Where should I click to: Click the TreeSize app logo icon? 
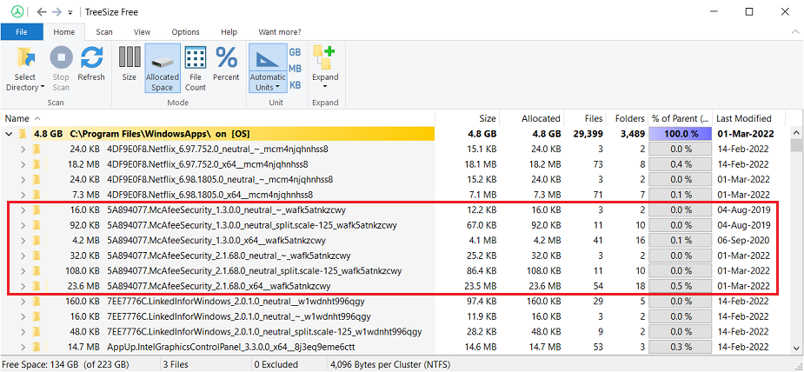(17, 12)
